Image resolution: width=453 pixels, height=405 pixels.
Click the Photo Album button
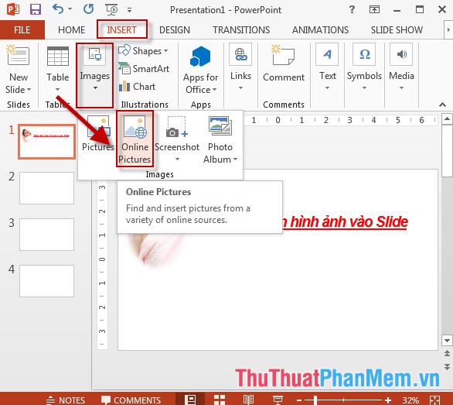pyautogui.click(x=220, y=139)
